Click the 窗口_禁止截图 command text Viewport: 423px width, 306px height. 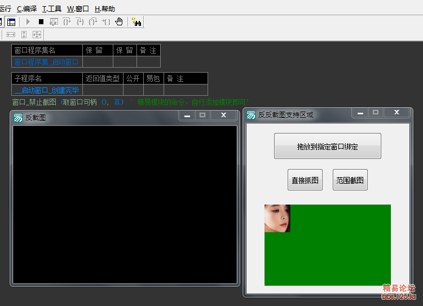[x=34, y=102]
